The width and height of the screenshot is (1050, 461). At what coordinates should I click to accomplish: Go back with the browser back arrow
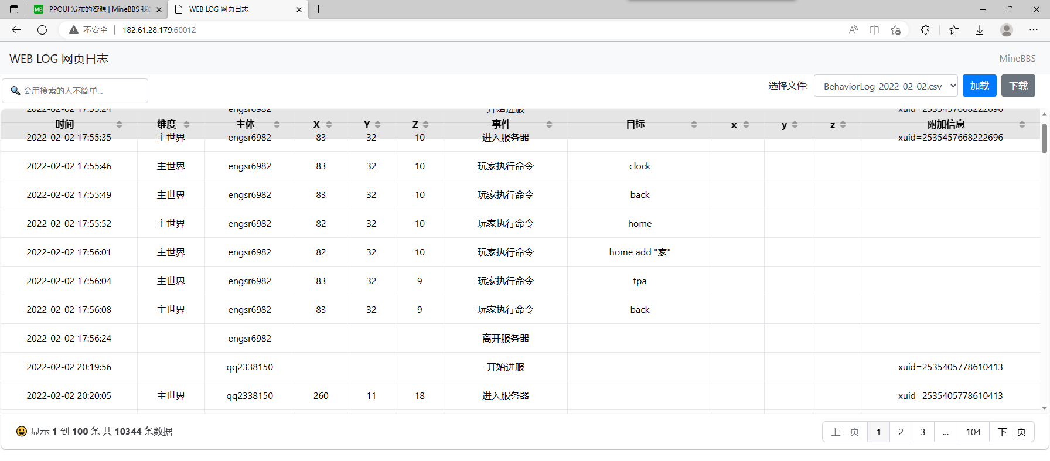pyautogui.click(x=16, y=30)
